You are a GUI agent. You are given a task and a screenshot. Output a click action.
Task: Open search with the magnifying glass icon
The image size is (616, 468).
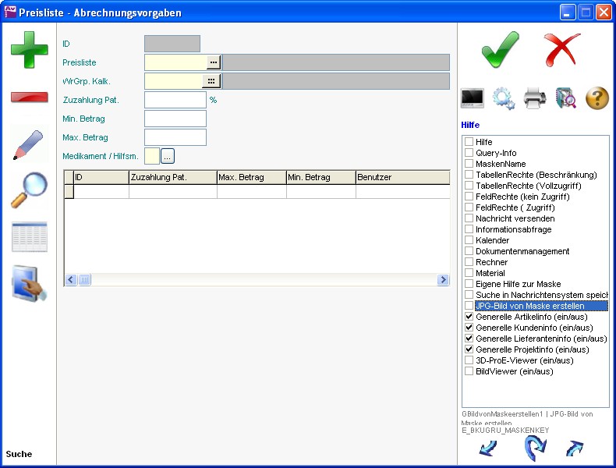pyautogui.click(x=29, y=190)
